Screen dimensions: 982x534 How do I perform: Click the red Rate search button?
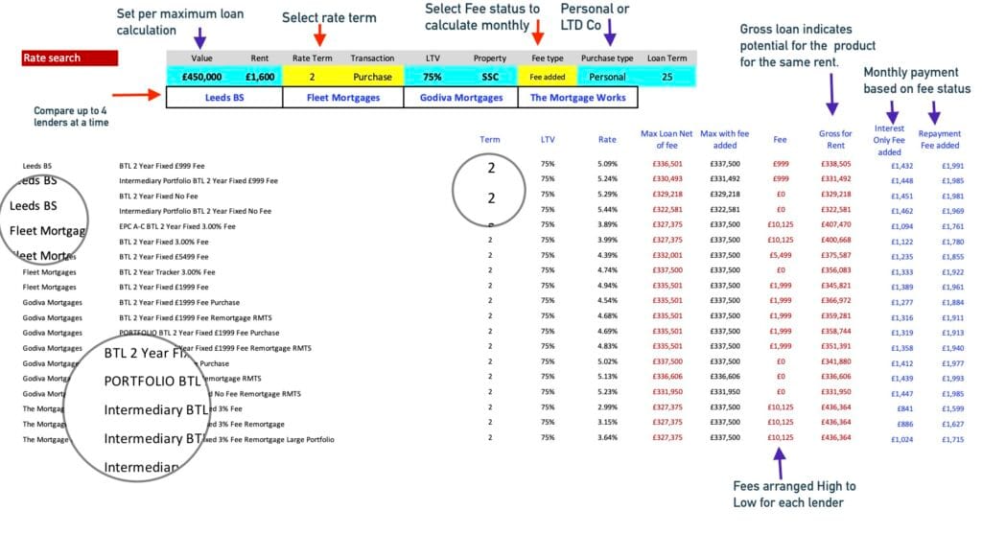coord(69,58)
